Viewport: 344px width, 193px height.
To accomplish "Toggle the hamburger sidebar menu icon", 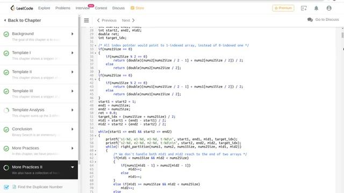I will (x=87, y=20).
